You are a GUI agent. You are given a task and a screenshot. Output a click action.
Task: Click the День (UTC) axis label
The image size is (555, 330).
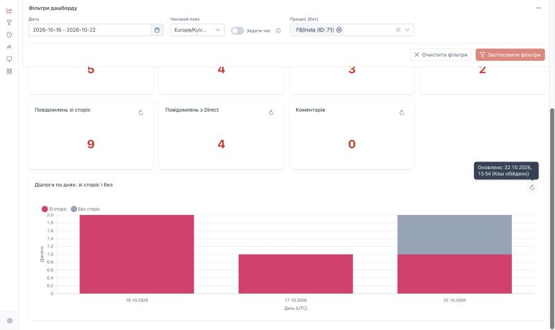pos(296,308)
